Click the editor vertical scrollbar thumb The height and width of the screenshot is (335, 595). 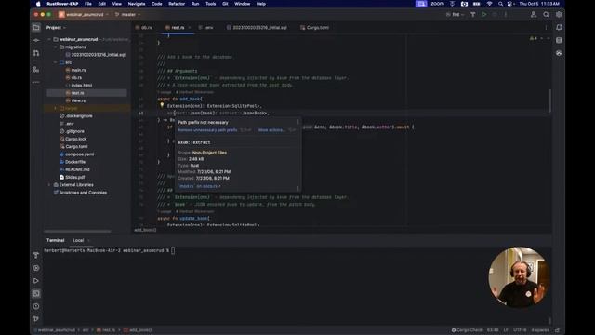[549, 100]
